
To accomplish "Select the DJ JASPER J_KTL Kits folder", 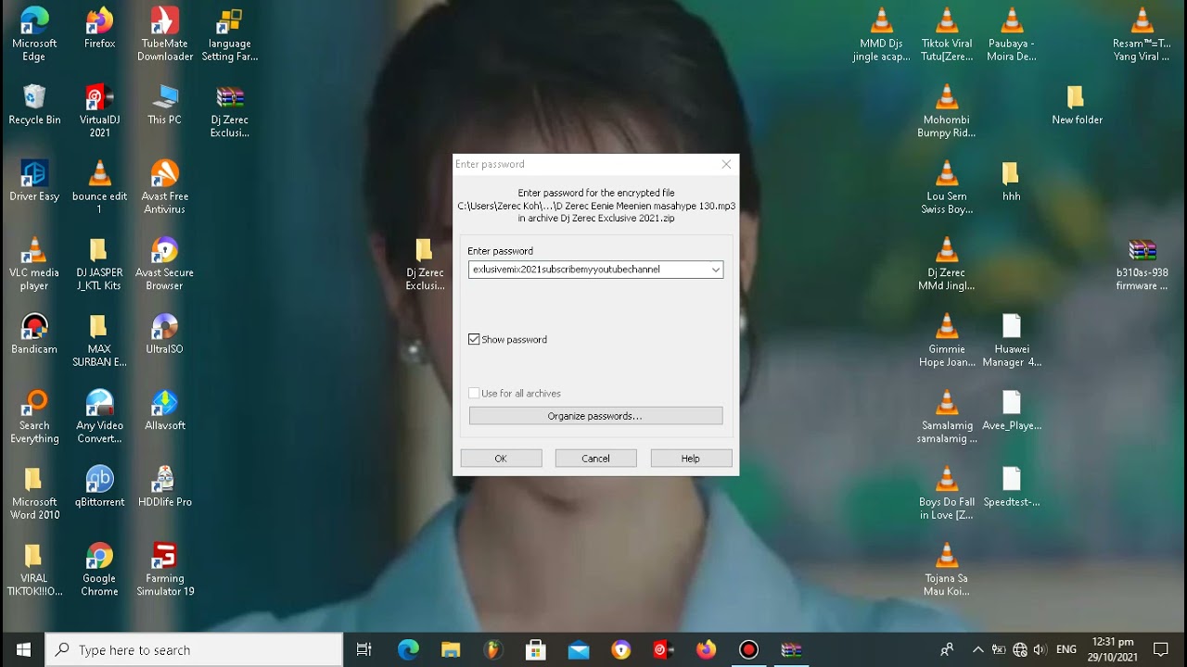I will (x=99, y=265).
